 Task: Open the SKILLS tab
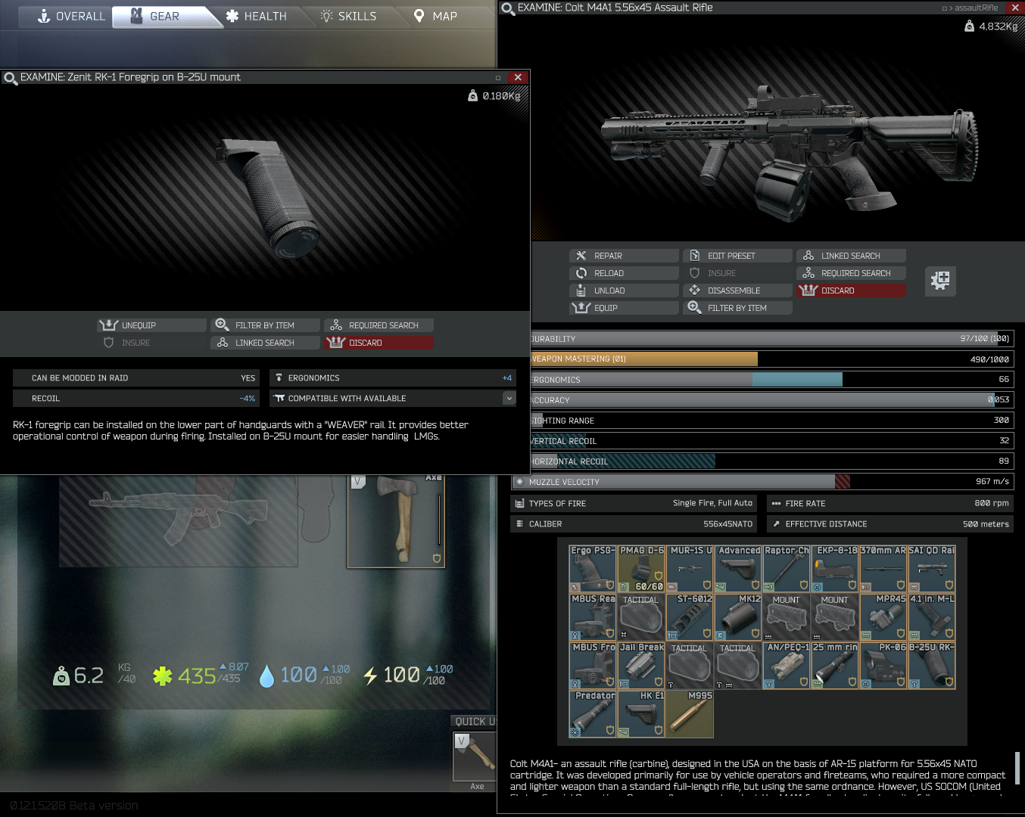(348, 16)
